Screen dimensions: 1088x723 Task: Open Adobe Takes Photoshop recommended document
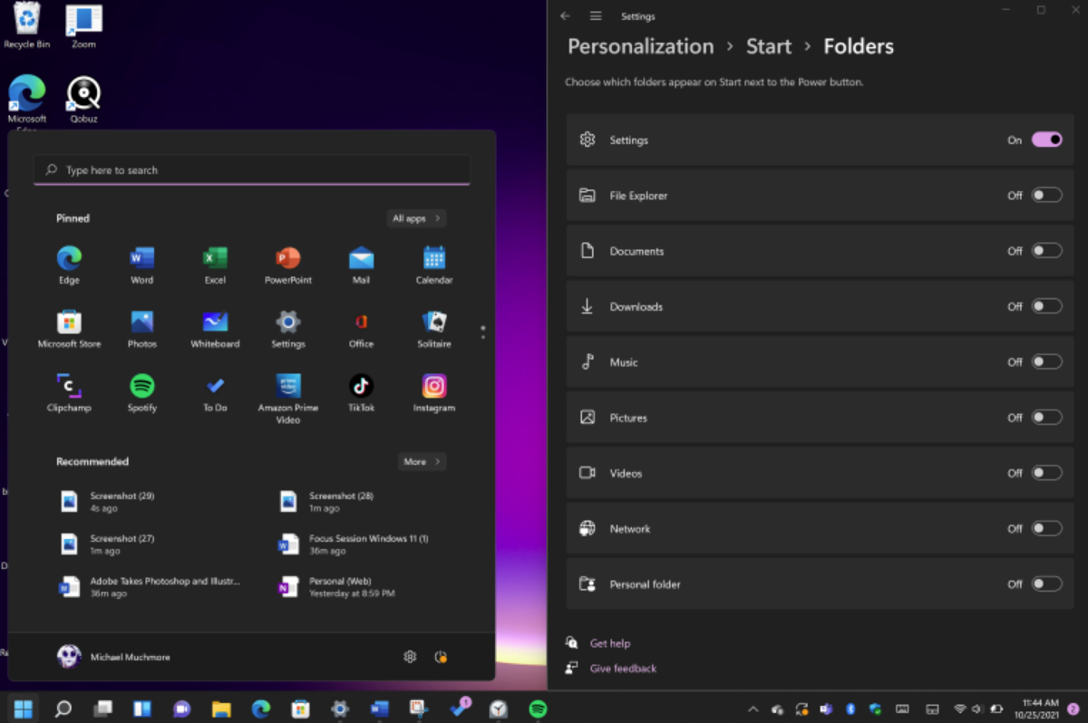coord(150,587)
